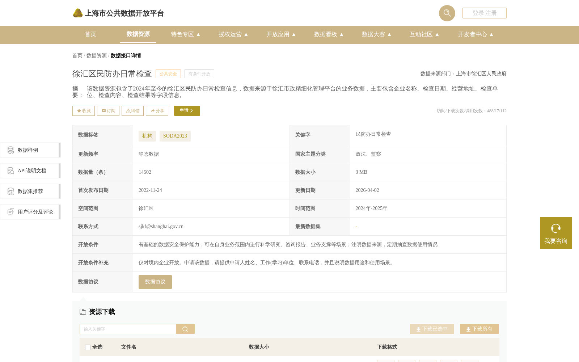Click the SODA2023 data tag
579x362 pixels.
coord(175,136)
